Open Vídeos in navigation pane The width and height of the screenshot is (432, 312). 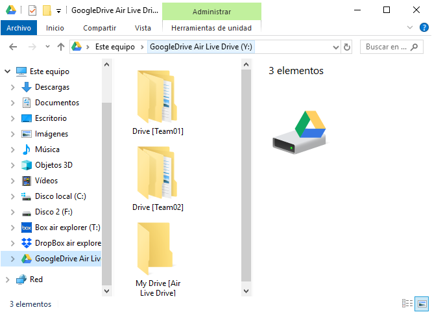coord(46,181)
